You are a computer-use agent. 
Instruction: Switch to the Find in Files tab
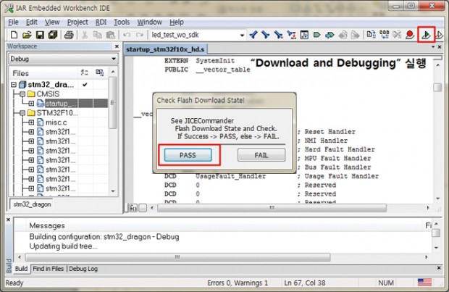tap(48, 269)
